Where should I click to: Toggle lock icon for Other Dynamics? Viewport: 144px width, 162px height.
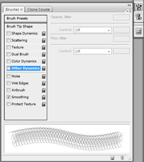(44, 68)
